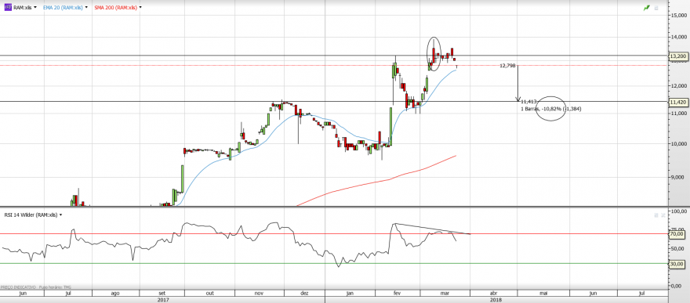Screen dimensions: 690x303
Task: Click the 11,420 price level tag
Action: [678, 102]
